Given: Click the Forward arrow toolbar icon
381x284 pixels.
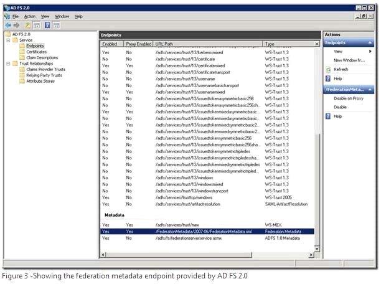Looking at the screenshot, I should point(17,25).
